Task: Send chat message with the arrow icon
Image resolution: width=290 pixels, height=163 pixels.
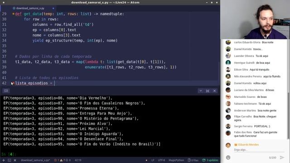Action: click(x=282, y=158)
